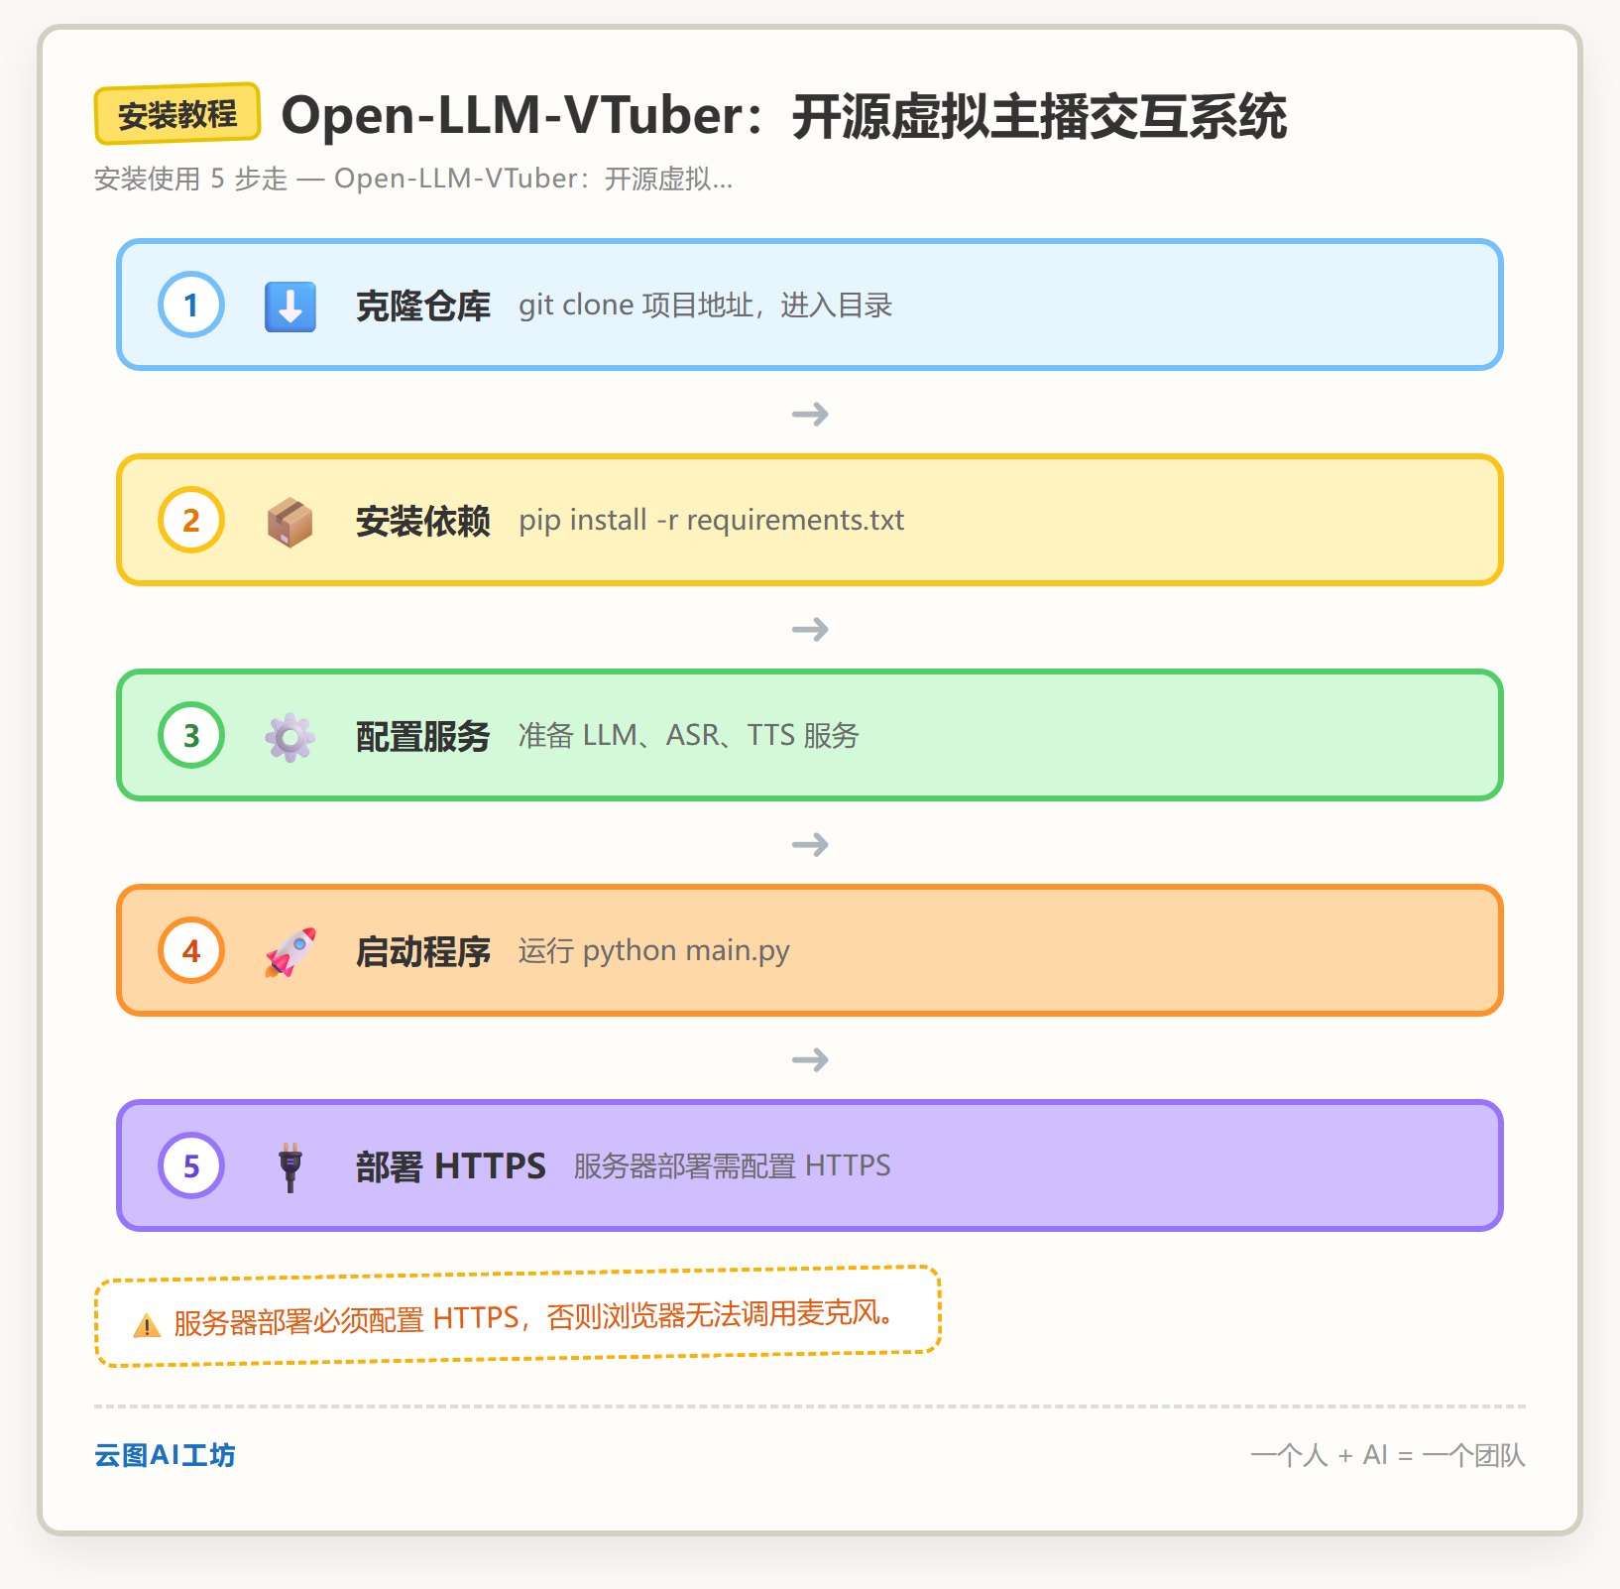Viewport: 1620px width, 1589px height.
Task: Click the text 准备 LLM、ASR、TTS 服务
Action: click(689, 736)
